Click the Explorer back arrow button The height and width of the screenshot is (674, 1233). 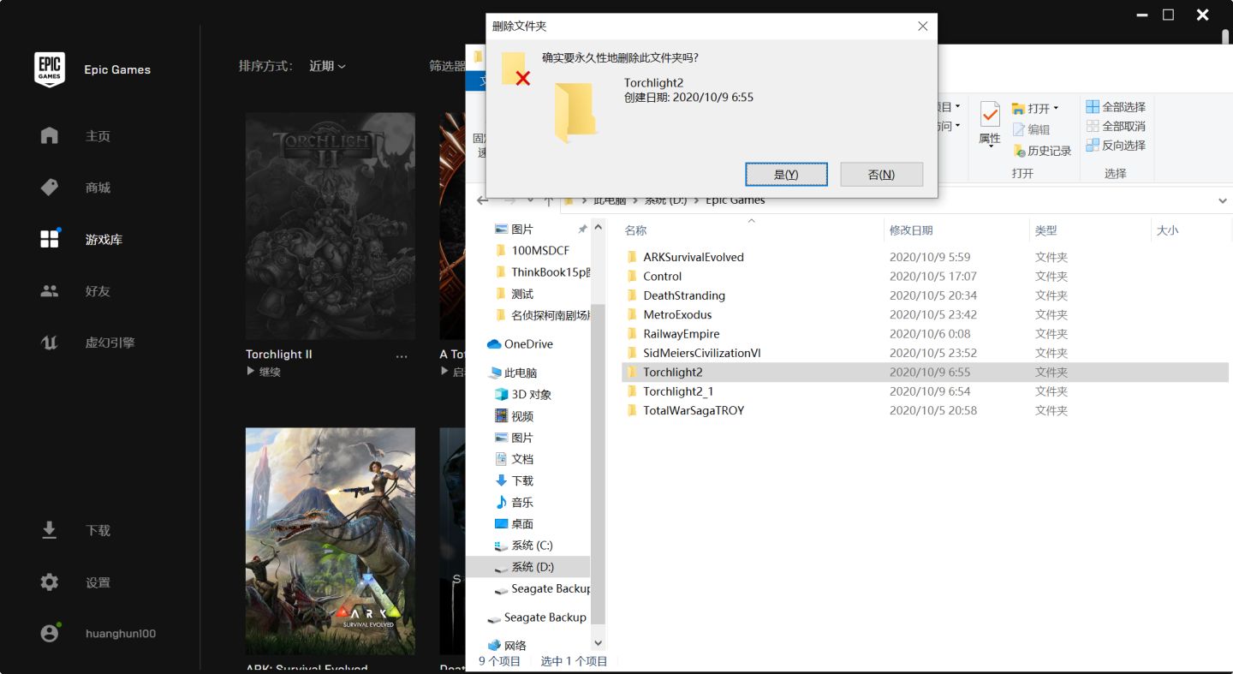click(x=483, y=200)
